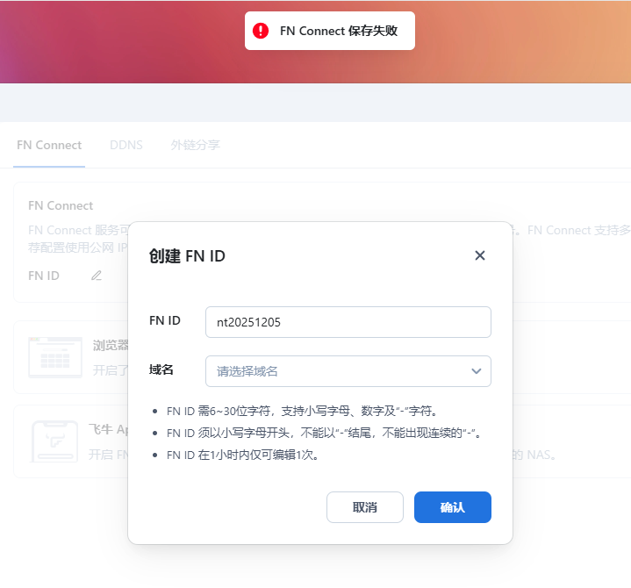Click the 域名 field label
Screen dimensions: 631x588
161,369
